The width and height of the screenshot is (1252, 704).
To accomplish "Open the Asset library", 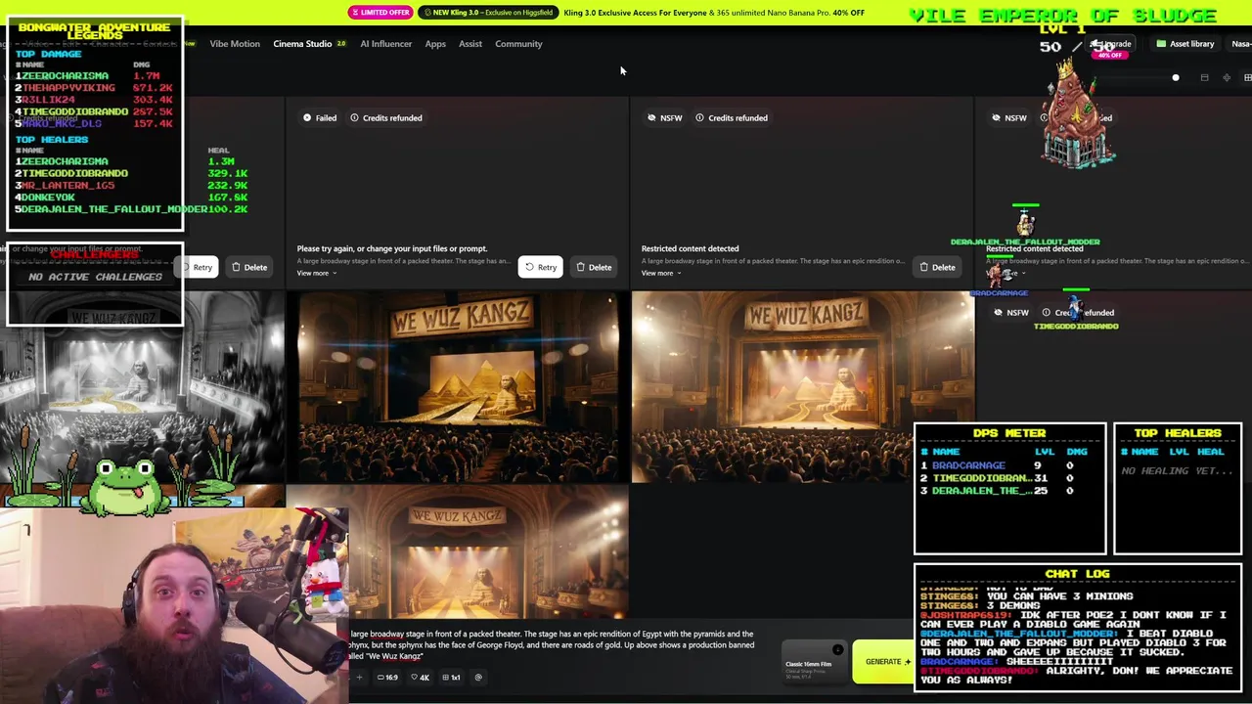I will coord(1185,44).
